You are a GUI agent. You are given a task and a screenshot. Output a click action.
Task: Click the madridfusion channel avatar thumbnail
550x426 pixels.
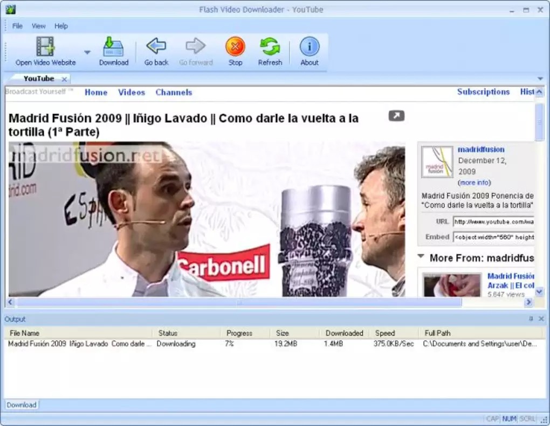(x=437, y=162)
